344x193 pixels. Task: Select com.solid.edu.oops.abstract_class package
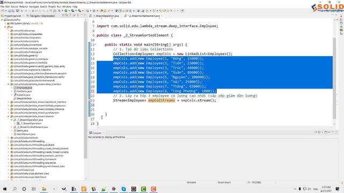pyautogui.click(x=30, y=173)
